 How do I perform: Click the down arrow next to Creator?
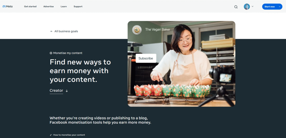67,91
